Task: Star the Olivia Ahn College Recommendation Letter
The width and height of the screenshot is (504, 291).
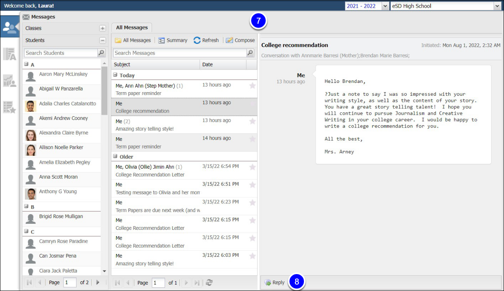Action: (252, 167)
